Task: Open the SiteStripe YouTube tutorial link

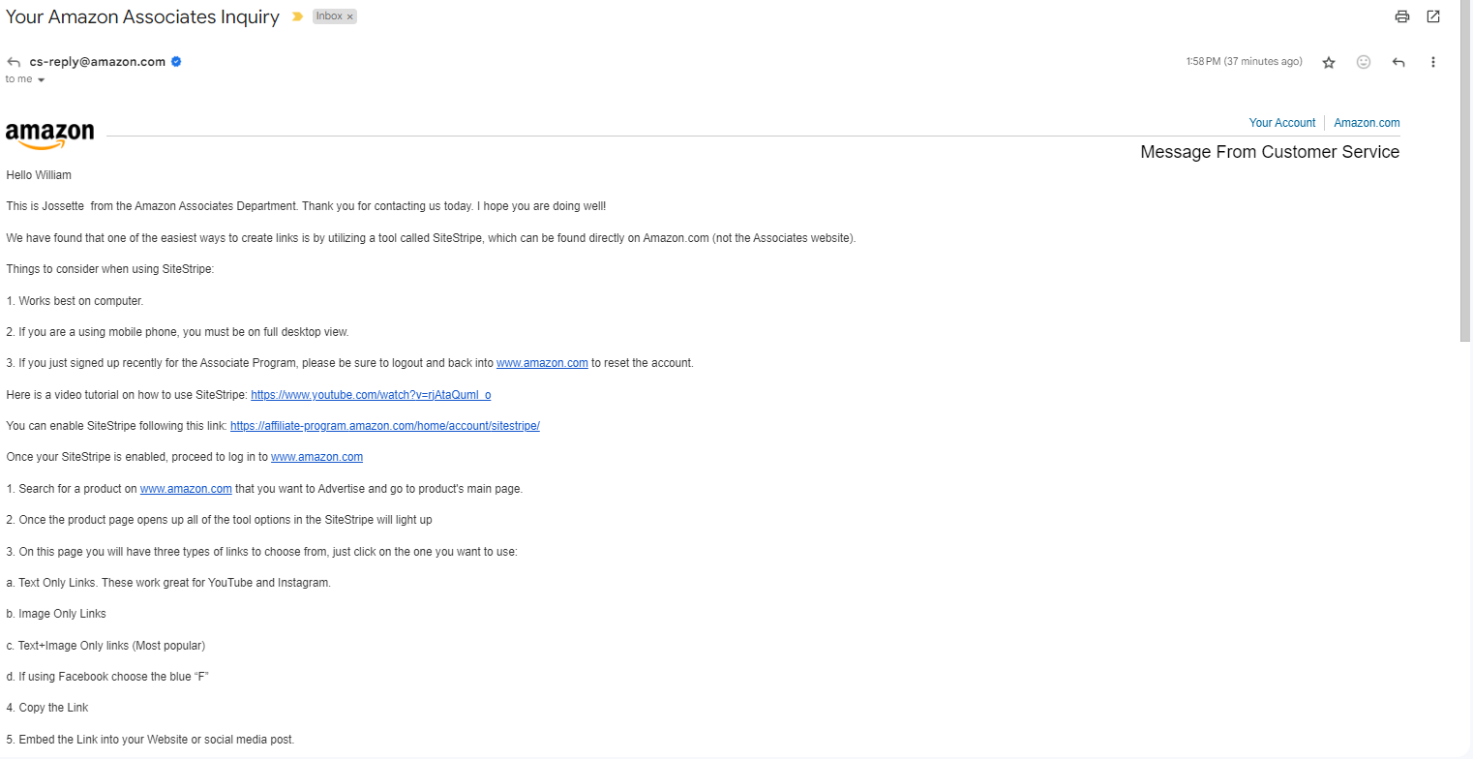Action: [x=371, y=395]
